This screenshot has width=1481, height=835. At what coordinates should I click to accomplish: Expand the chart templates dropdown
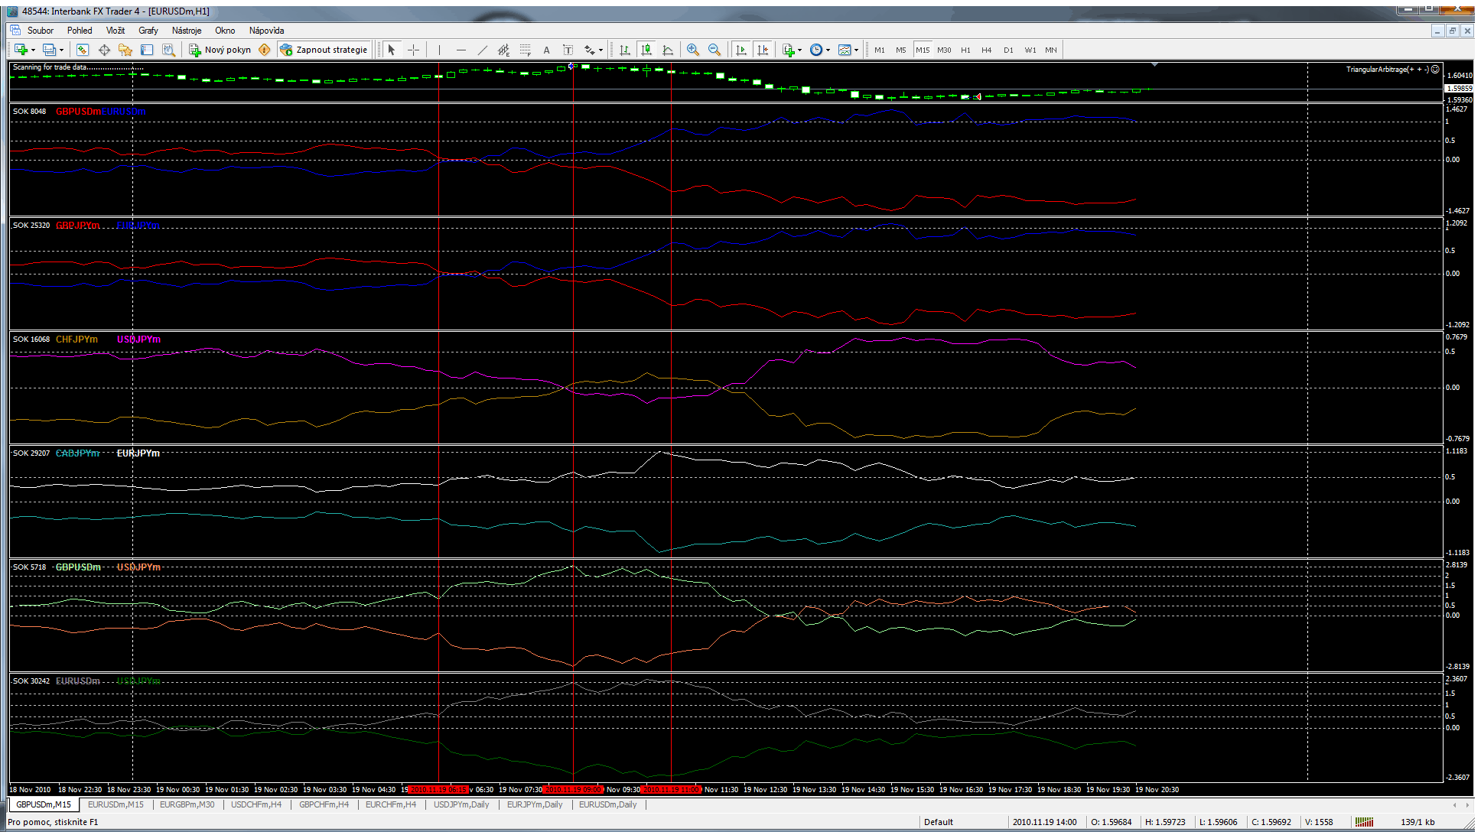tap(856, 50)
